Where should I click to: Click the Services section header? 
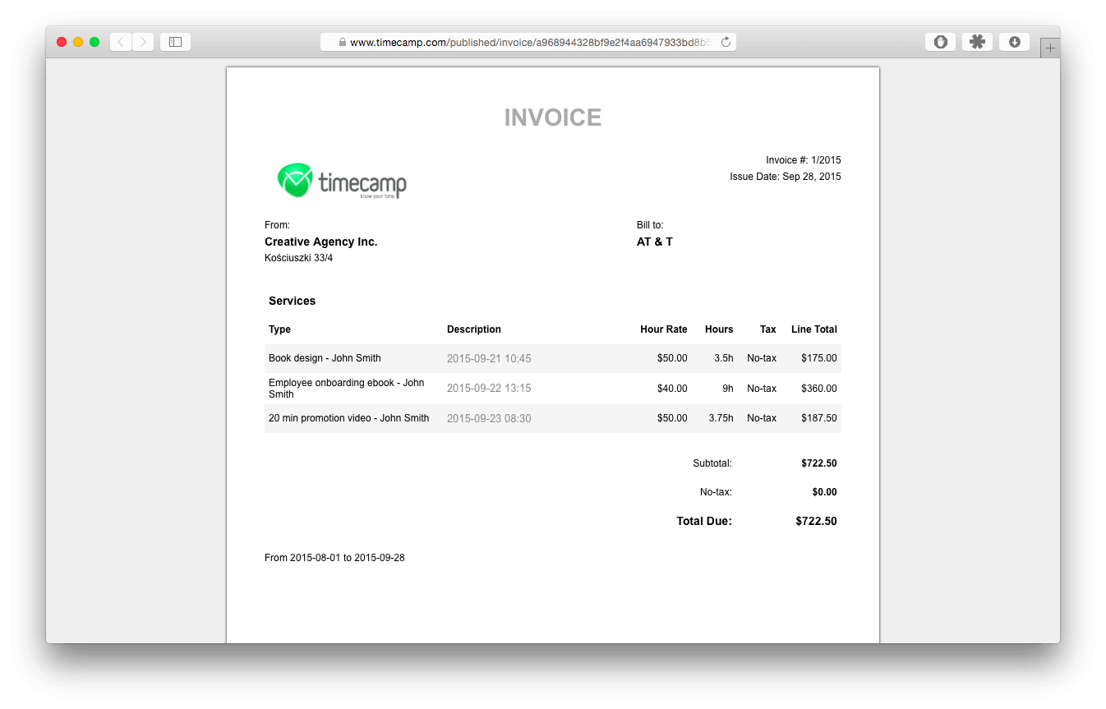(292, 301)
